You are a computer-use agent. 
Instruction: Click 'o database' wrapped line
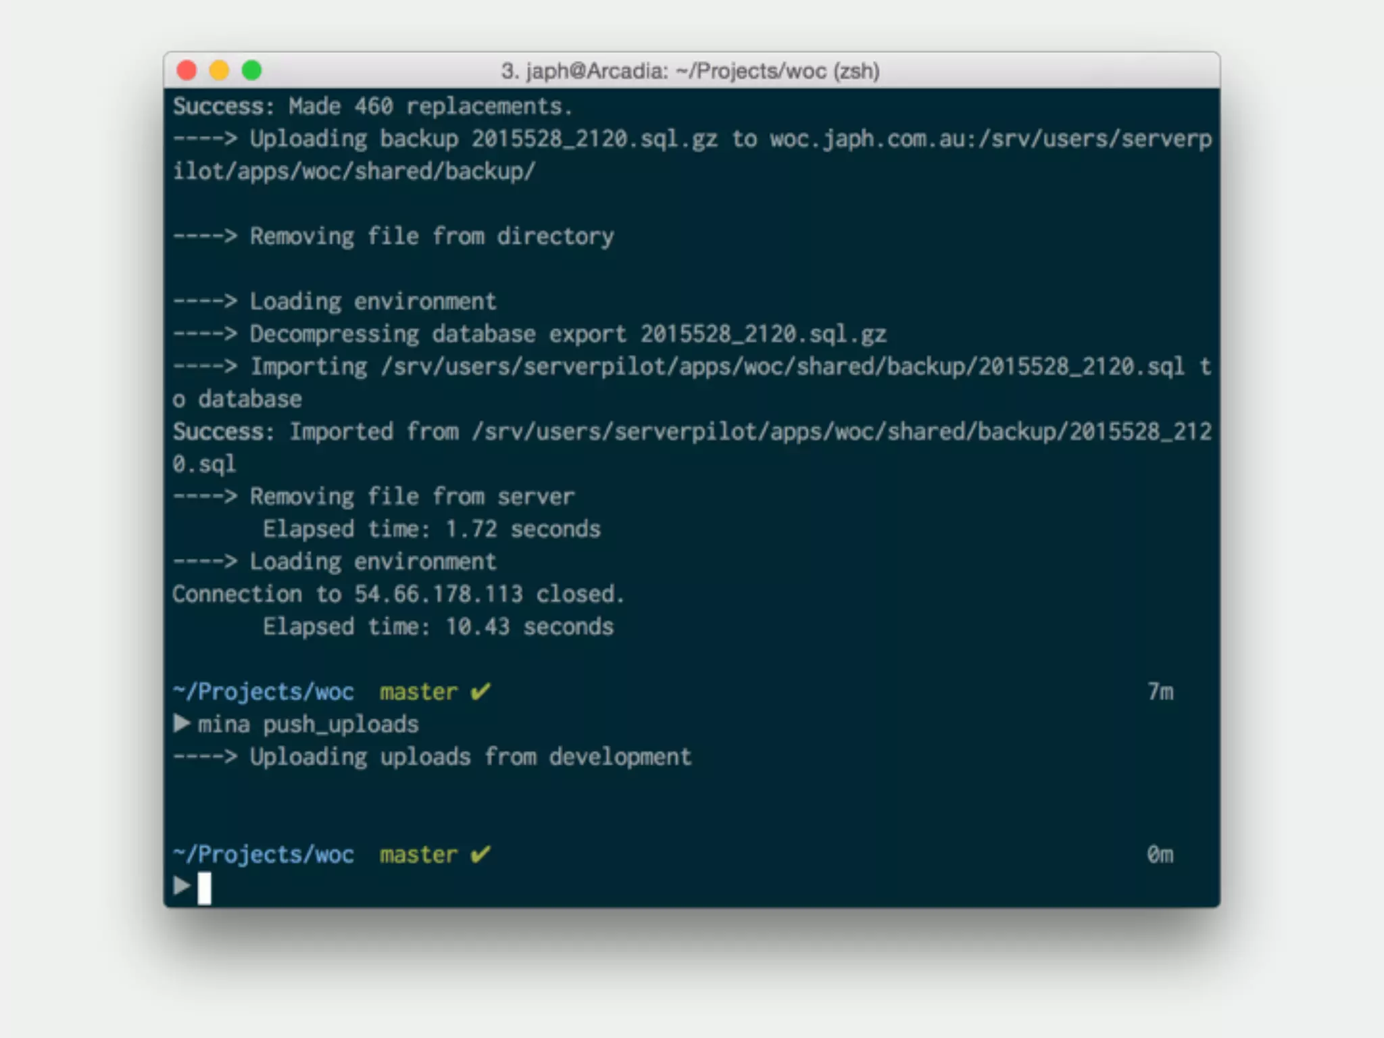click(x=237, y=399)
